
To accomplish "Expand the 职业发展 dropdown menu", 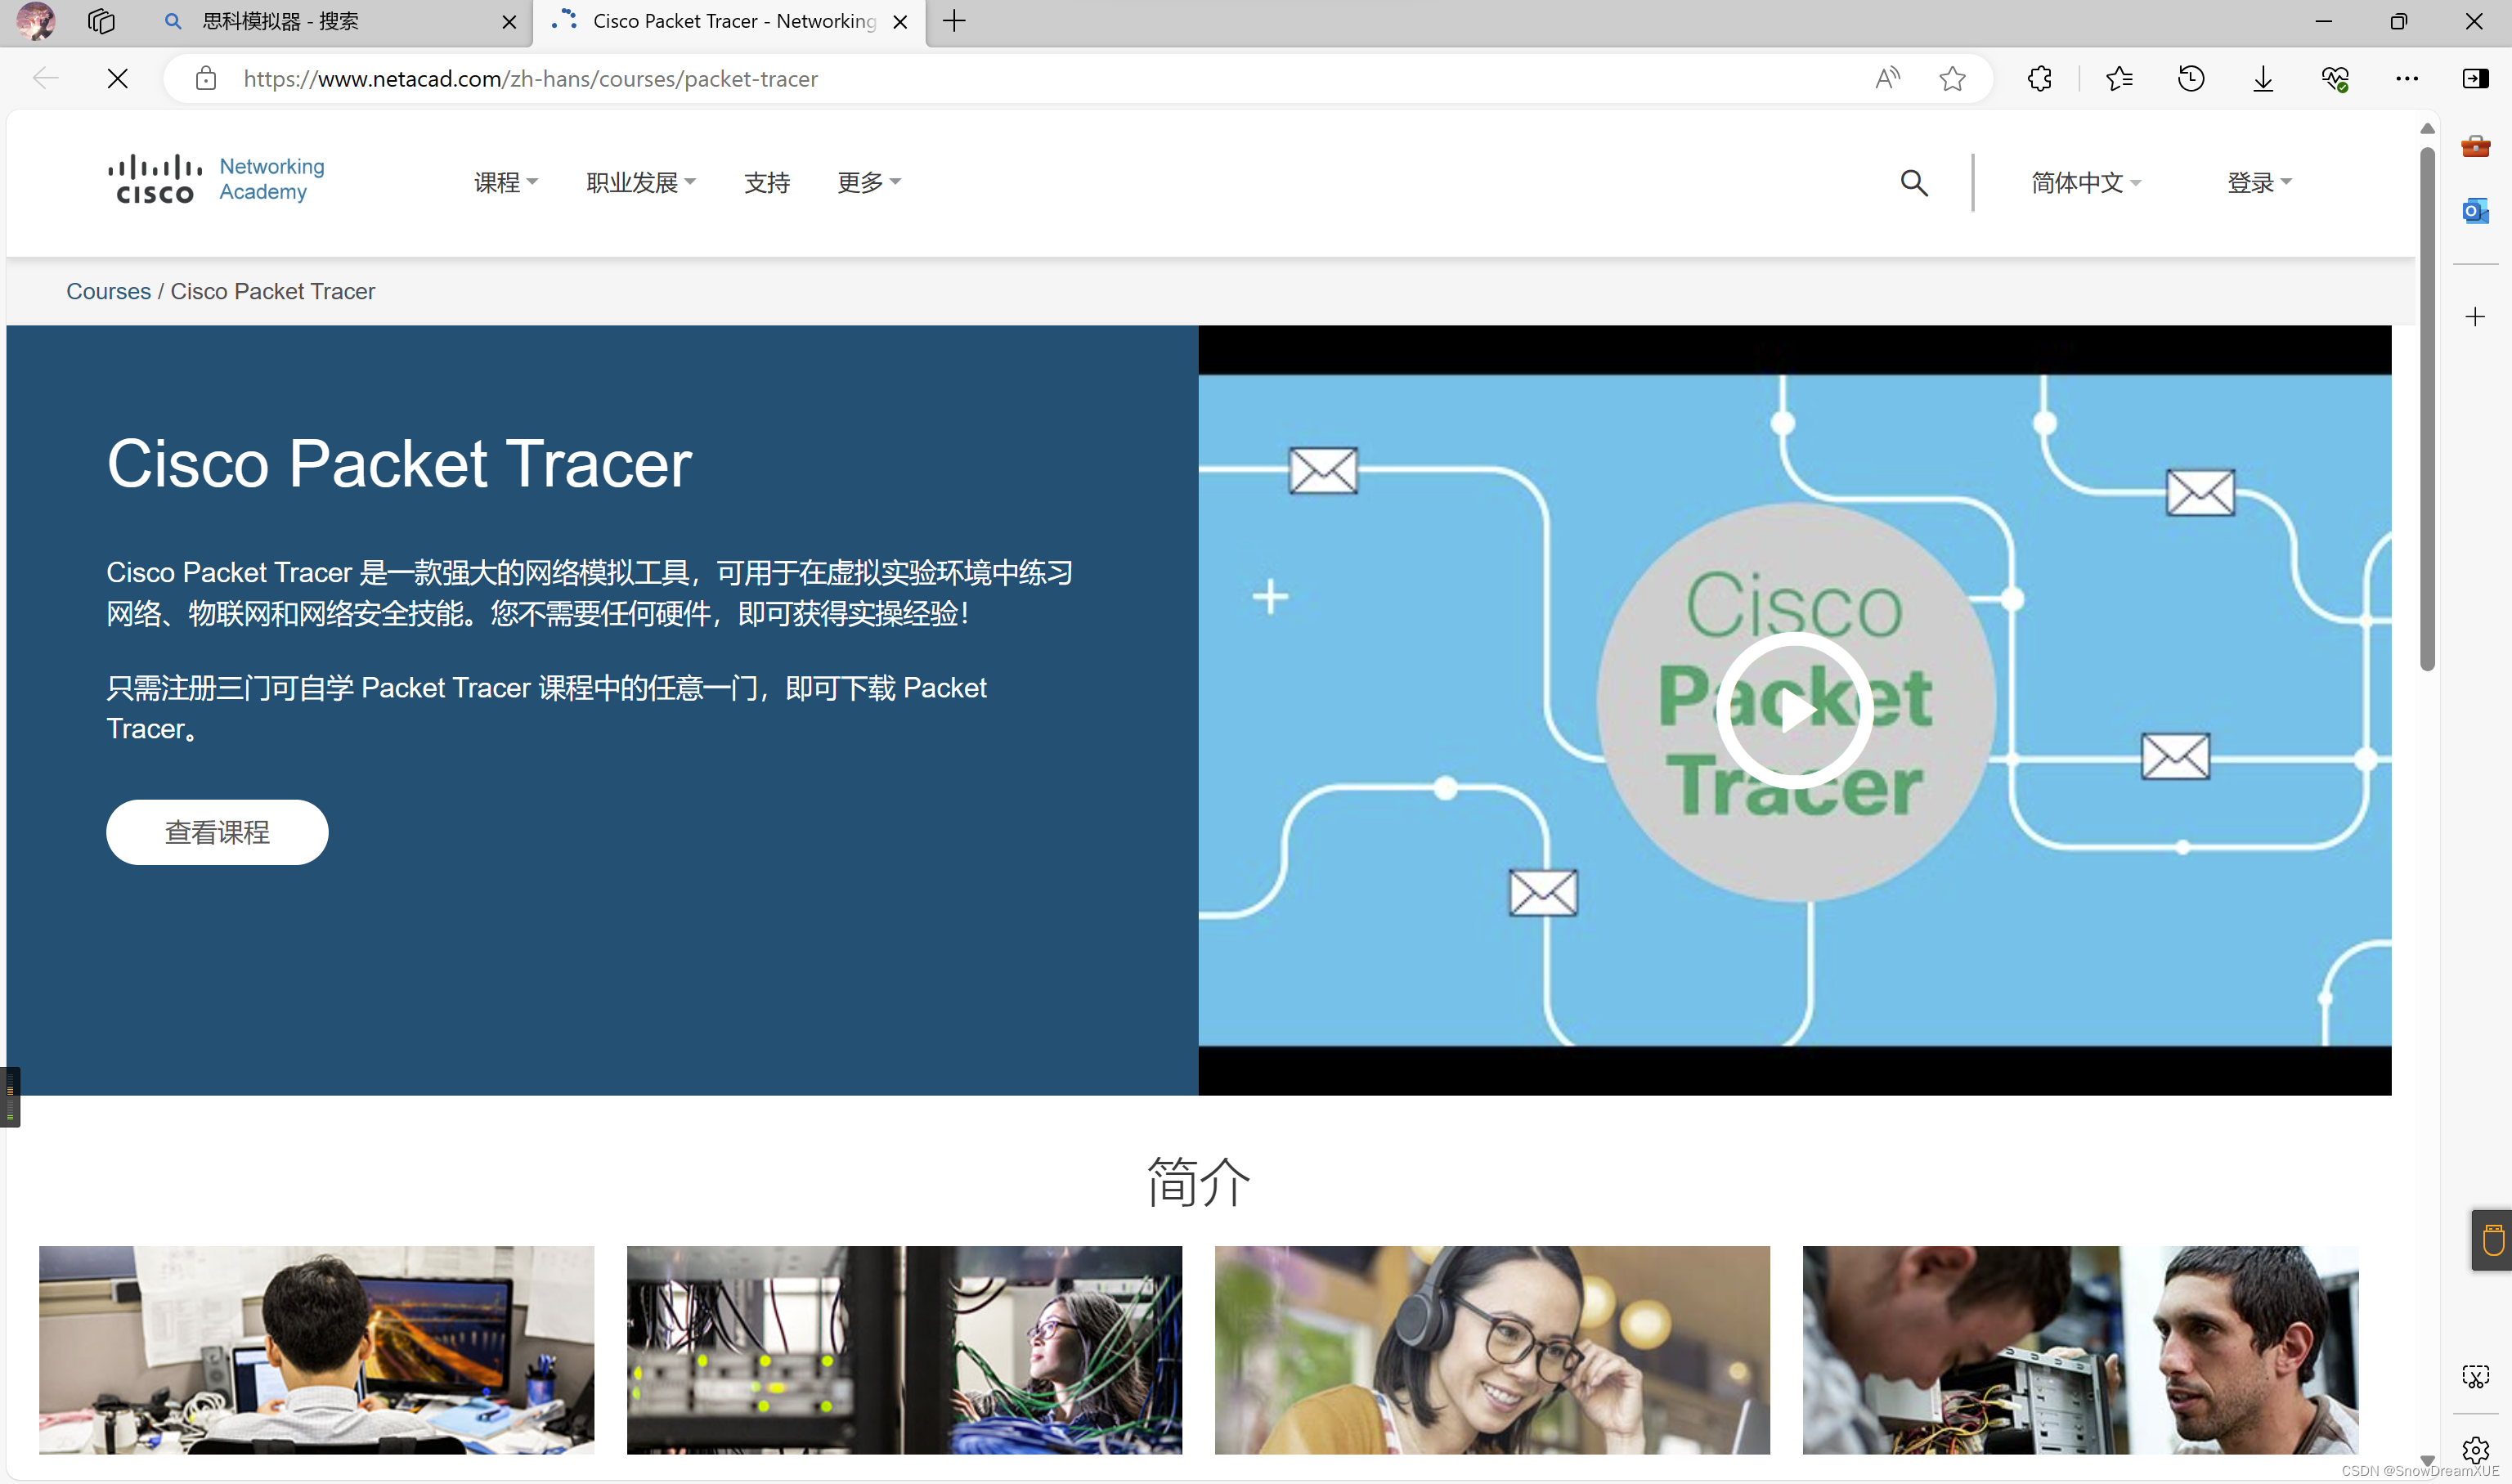I will click(640, 183).
